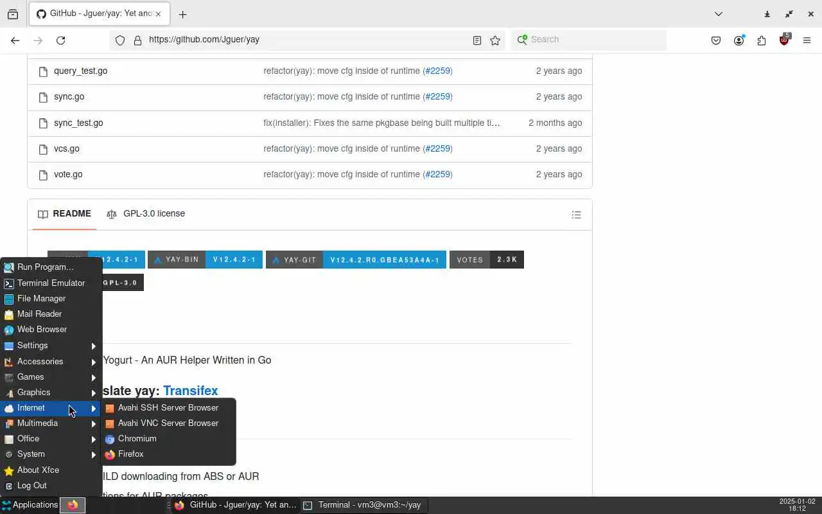This screenshot has width=822, height=514.
Task: Expand the Settings submenu
Action: pos(51,346)
